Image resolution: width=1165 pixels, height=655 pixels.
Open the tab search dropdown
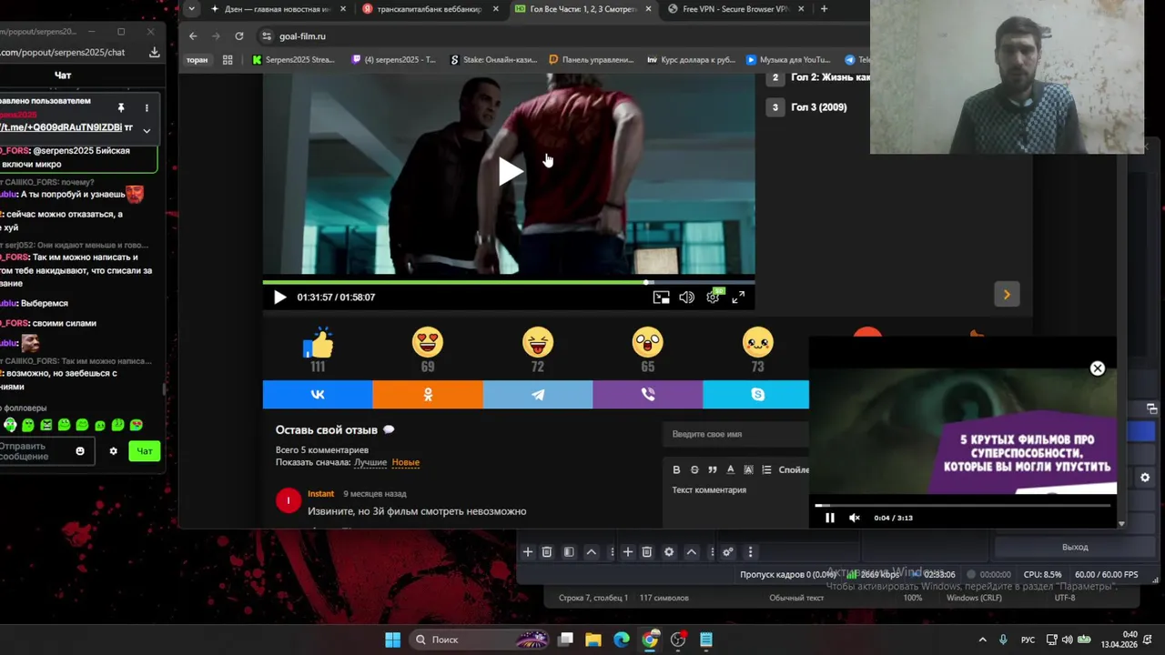191,9
